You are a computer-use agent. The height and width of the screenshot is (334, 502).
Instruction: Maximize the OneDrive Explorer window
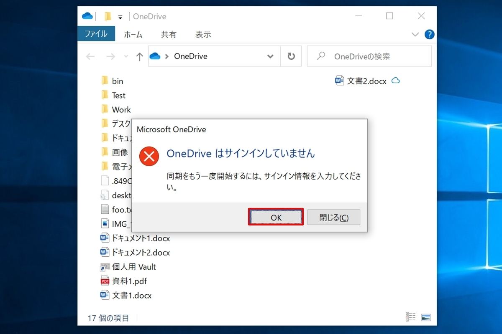[x=389, y=16]
